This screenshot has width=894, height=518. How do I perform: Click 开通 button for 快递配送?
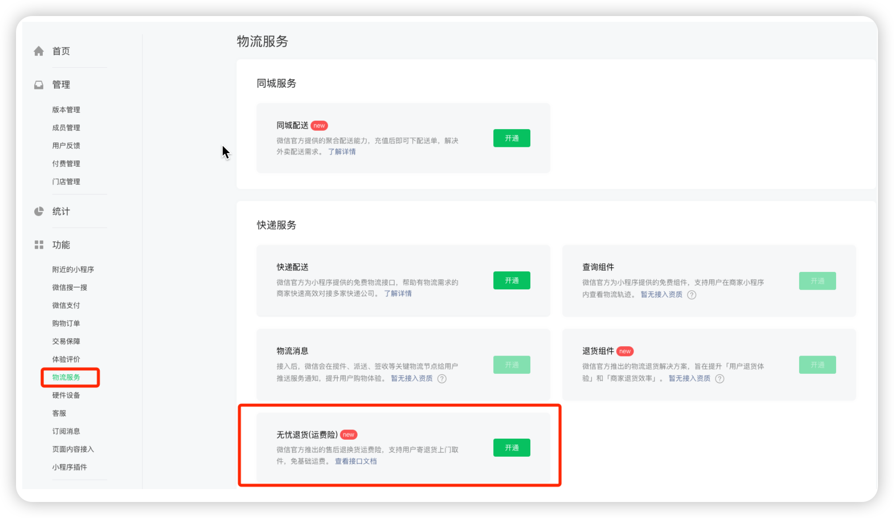tap(512, 280)
